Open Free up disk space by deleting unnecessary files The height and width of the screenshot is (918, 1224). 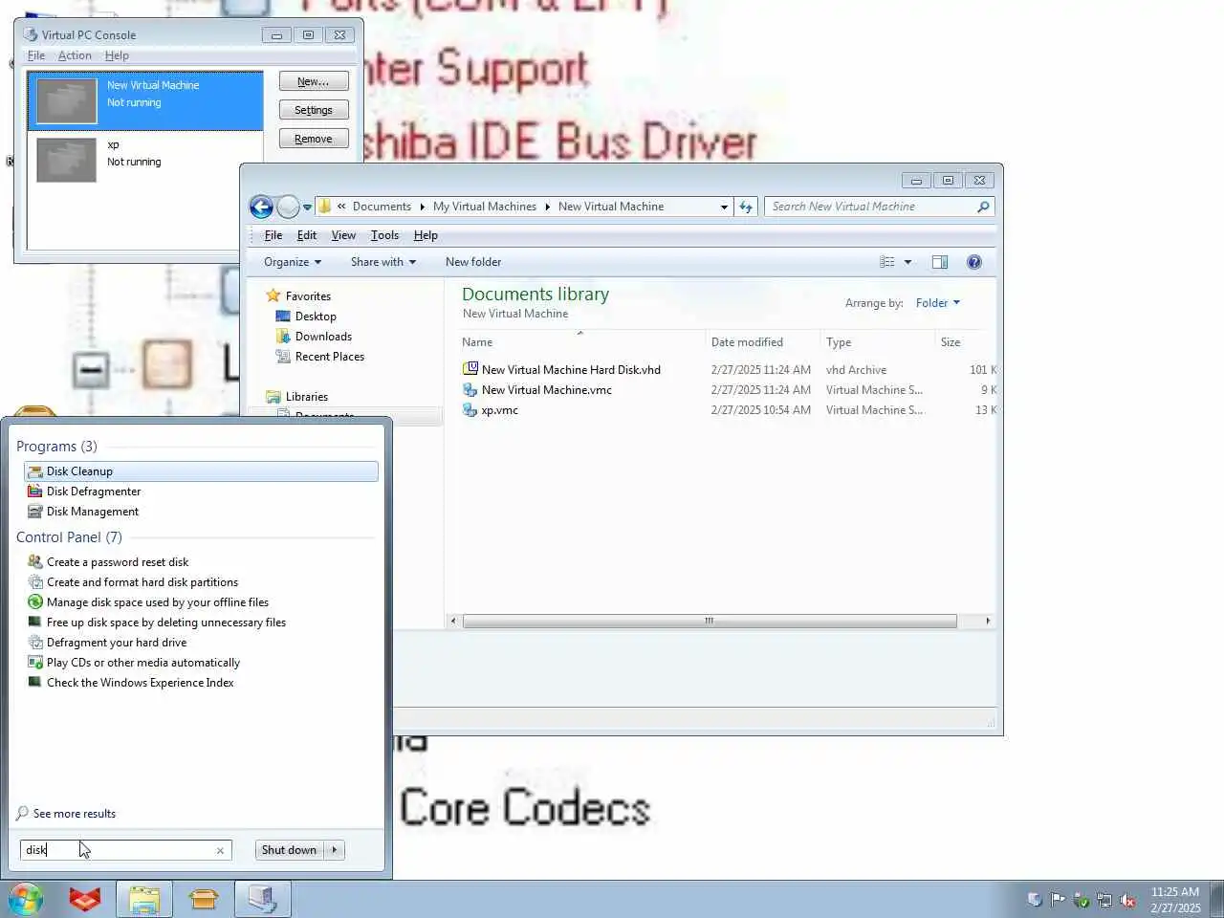click(x=166, y=623)
